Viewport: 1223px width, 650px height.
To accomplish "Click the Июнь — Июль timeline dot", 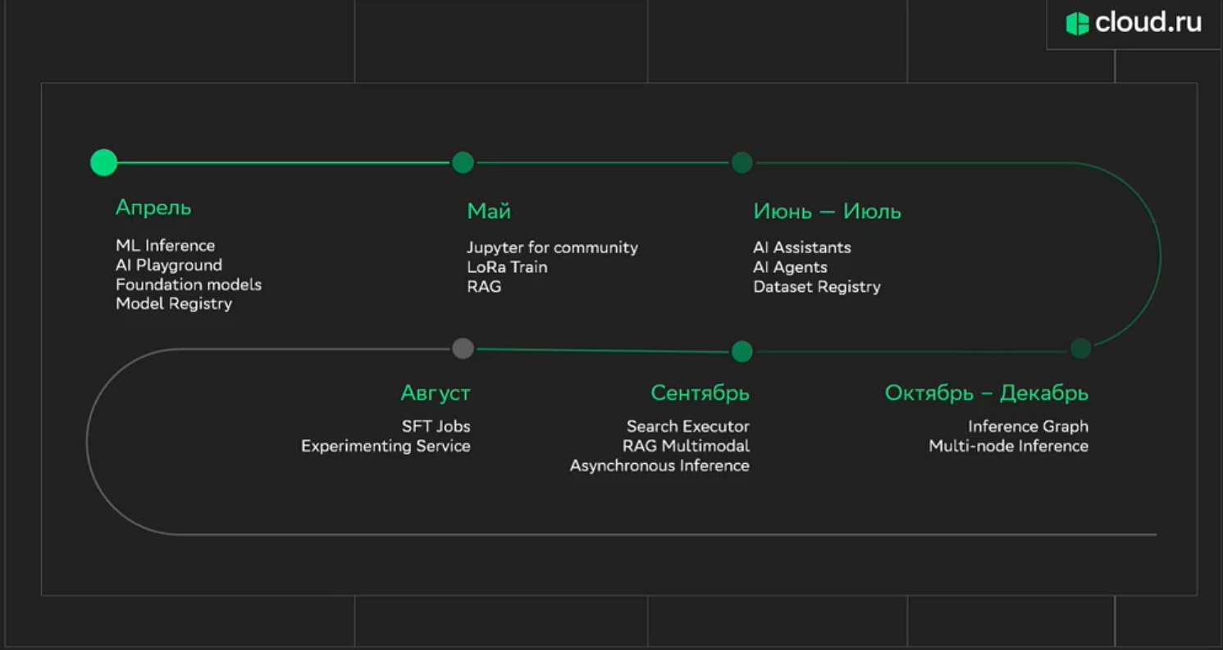I will point(742,162).
